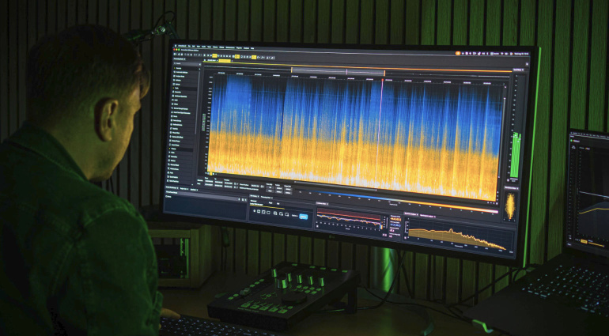This screenshot has width=609, height=336.
Task: Click the blue button in the bottom center panel
Action: (304, 217)
